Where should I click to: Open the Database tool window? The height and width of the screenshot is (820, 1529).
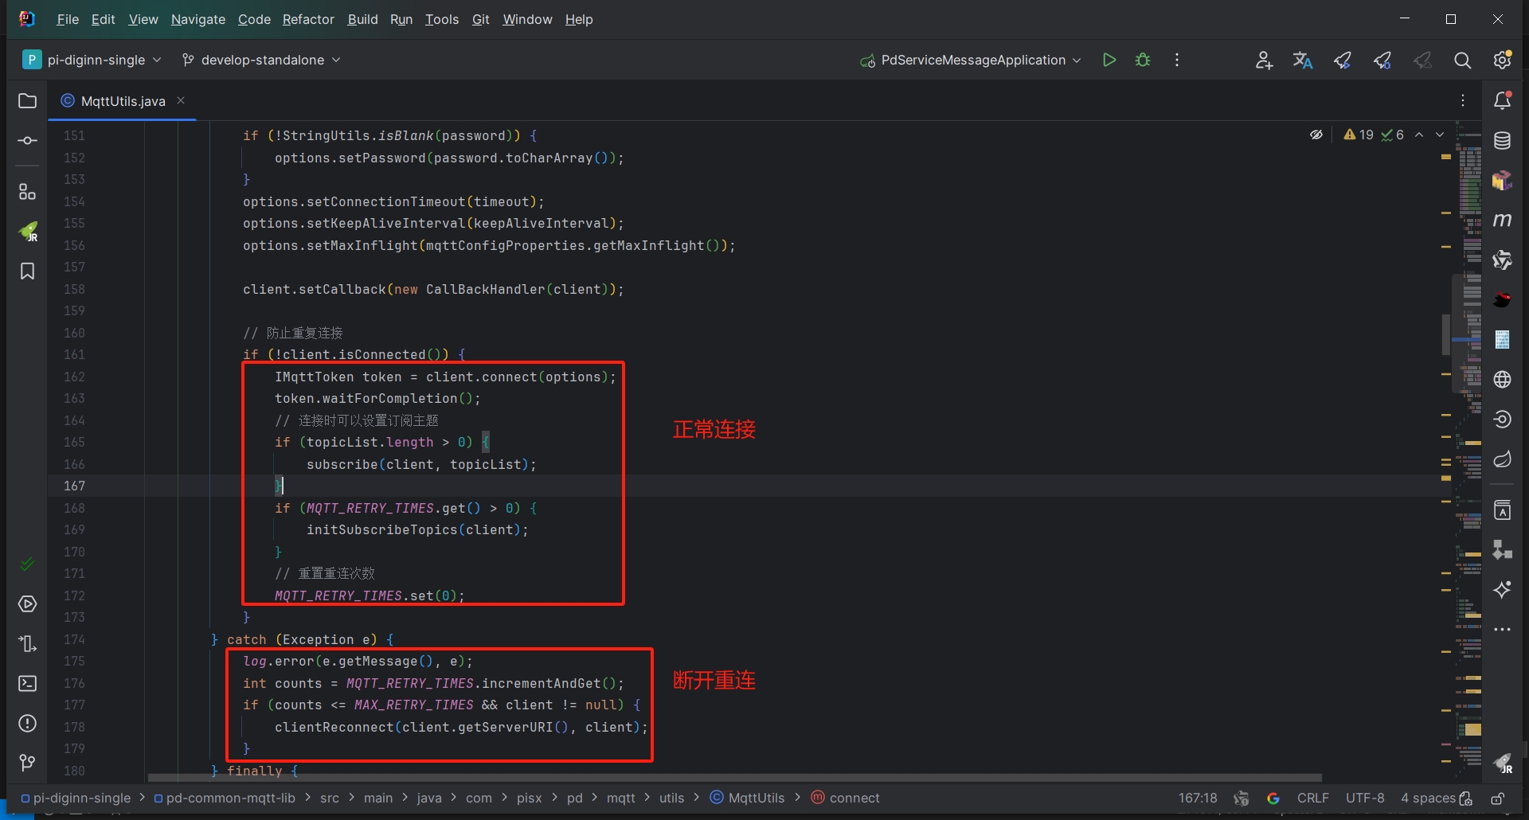pyautogui.click(x=1502, y=141)
